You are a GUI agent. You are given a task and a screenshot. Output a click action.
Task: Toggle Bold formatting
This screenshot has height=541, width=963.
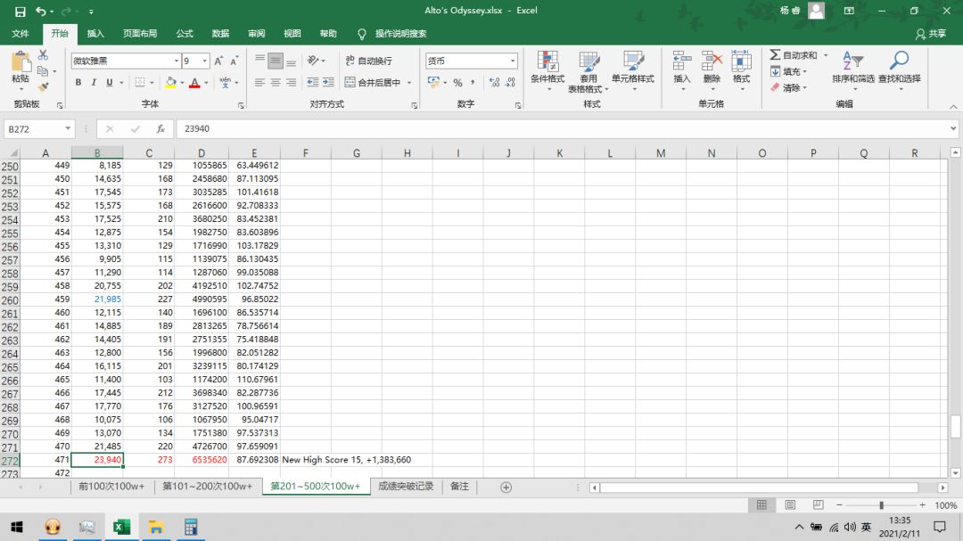click(x=78, y=83)
